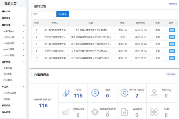Select 我的专利 in the sidebar

8,74
